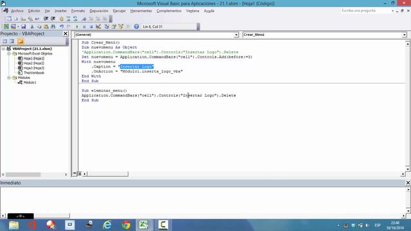Open the Properties Window icon

114,26
